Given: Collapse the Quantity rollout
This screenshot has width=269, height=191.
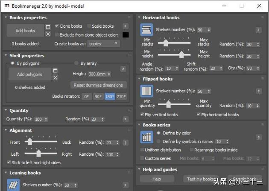Looking at the screenshot, I should [6, 110].
